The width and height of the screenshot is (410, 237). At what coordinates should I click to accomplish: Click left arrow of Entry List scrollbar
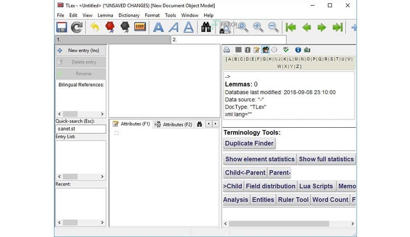tap(59, 176)
